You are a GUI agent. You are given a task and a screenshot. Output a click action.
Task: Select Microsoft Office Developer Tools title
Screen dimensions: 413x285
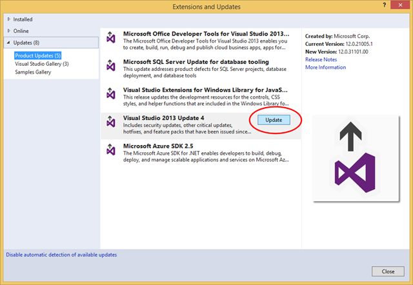click(x=206, y=34)
